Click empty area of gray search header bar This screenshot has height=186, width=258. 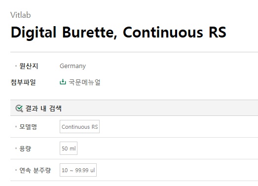pos(160,108)
